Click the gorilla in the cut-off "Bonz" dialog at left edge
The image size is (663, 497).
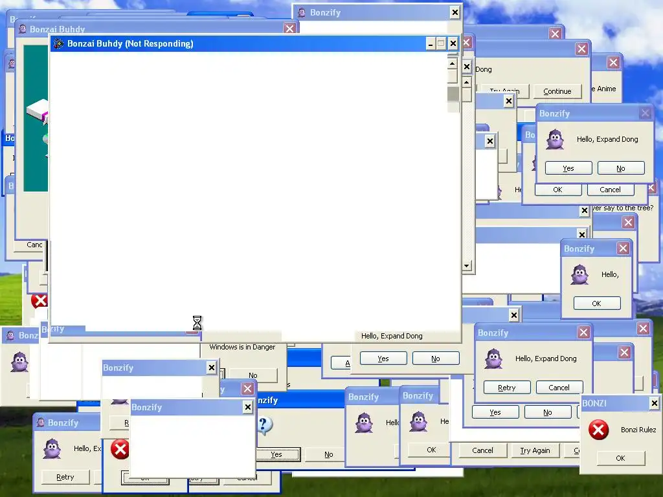tap(19, 362)
